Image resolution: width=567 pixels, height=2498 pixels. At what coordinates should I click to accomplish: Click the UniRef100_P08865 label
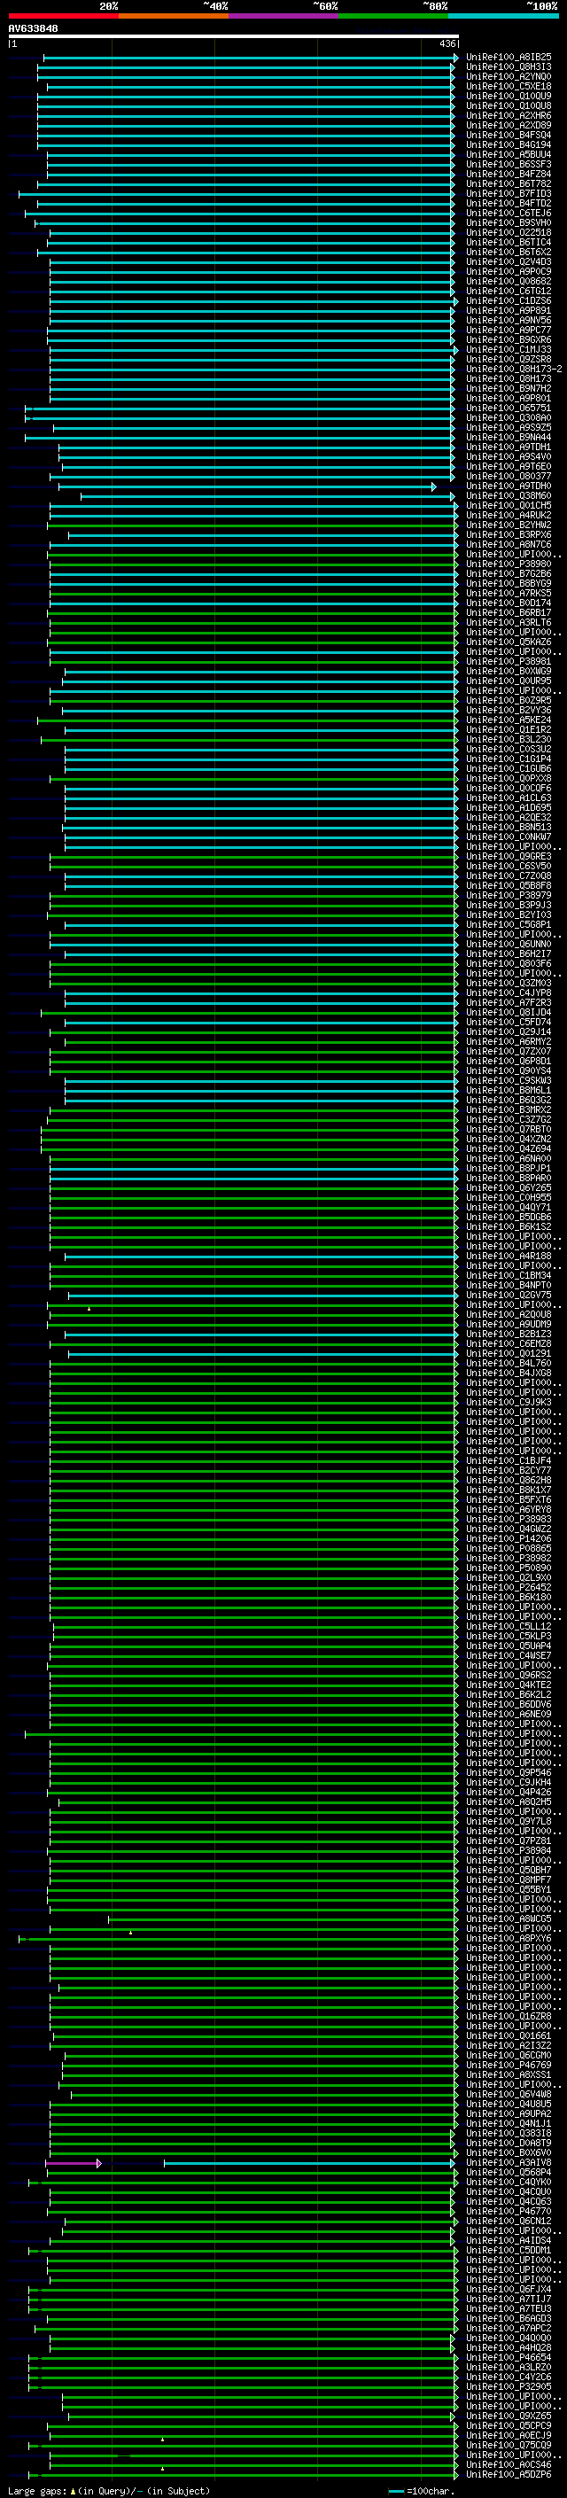tap(509, 1549)
